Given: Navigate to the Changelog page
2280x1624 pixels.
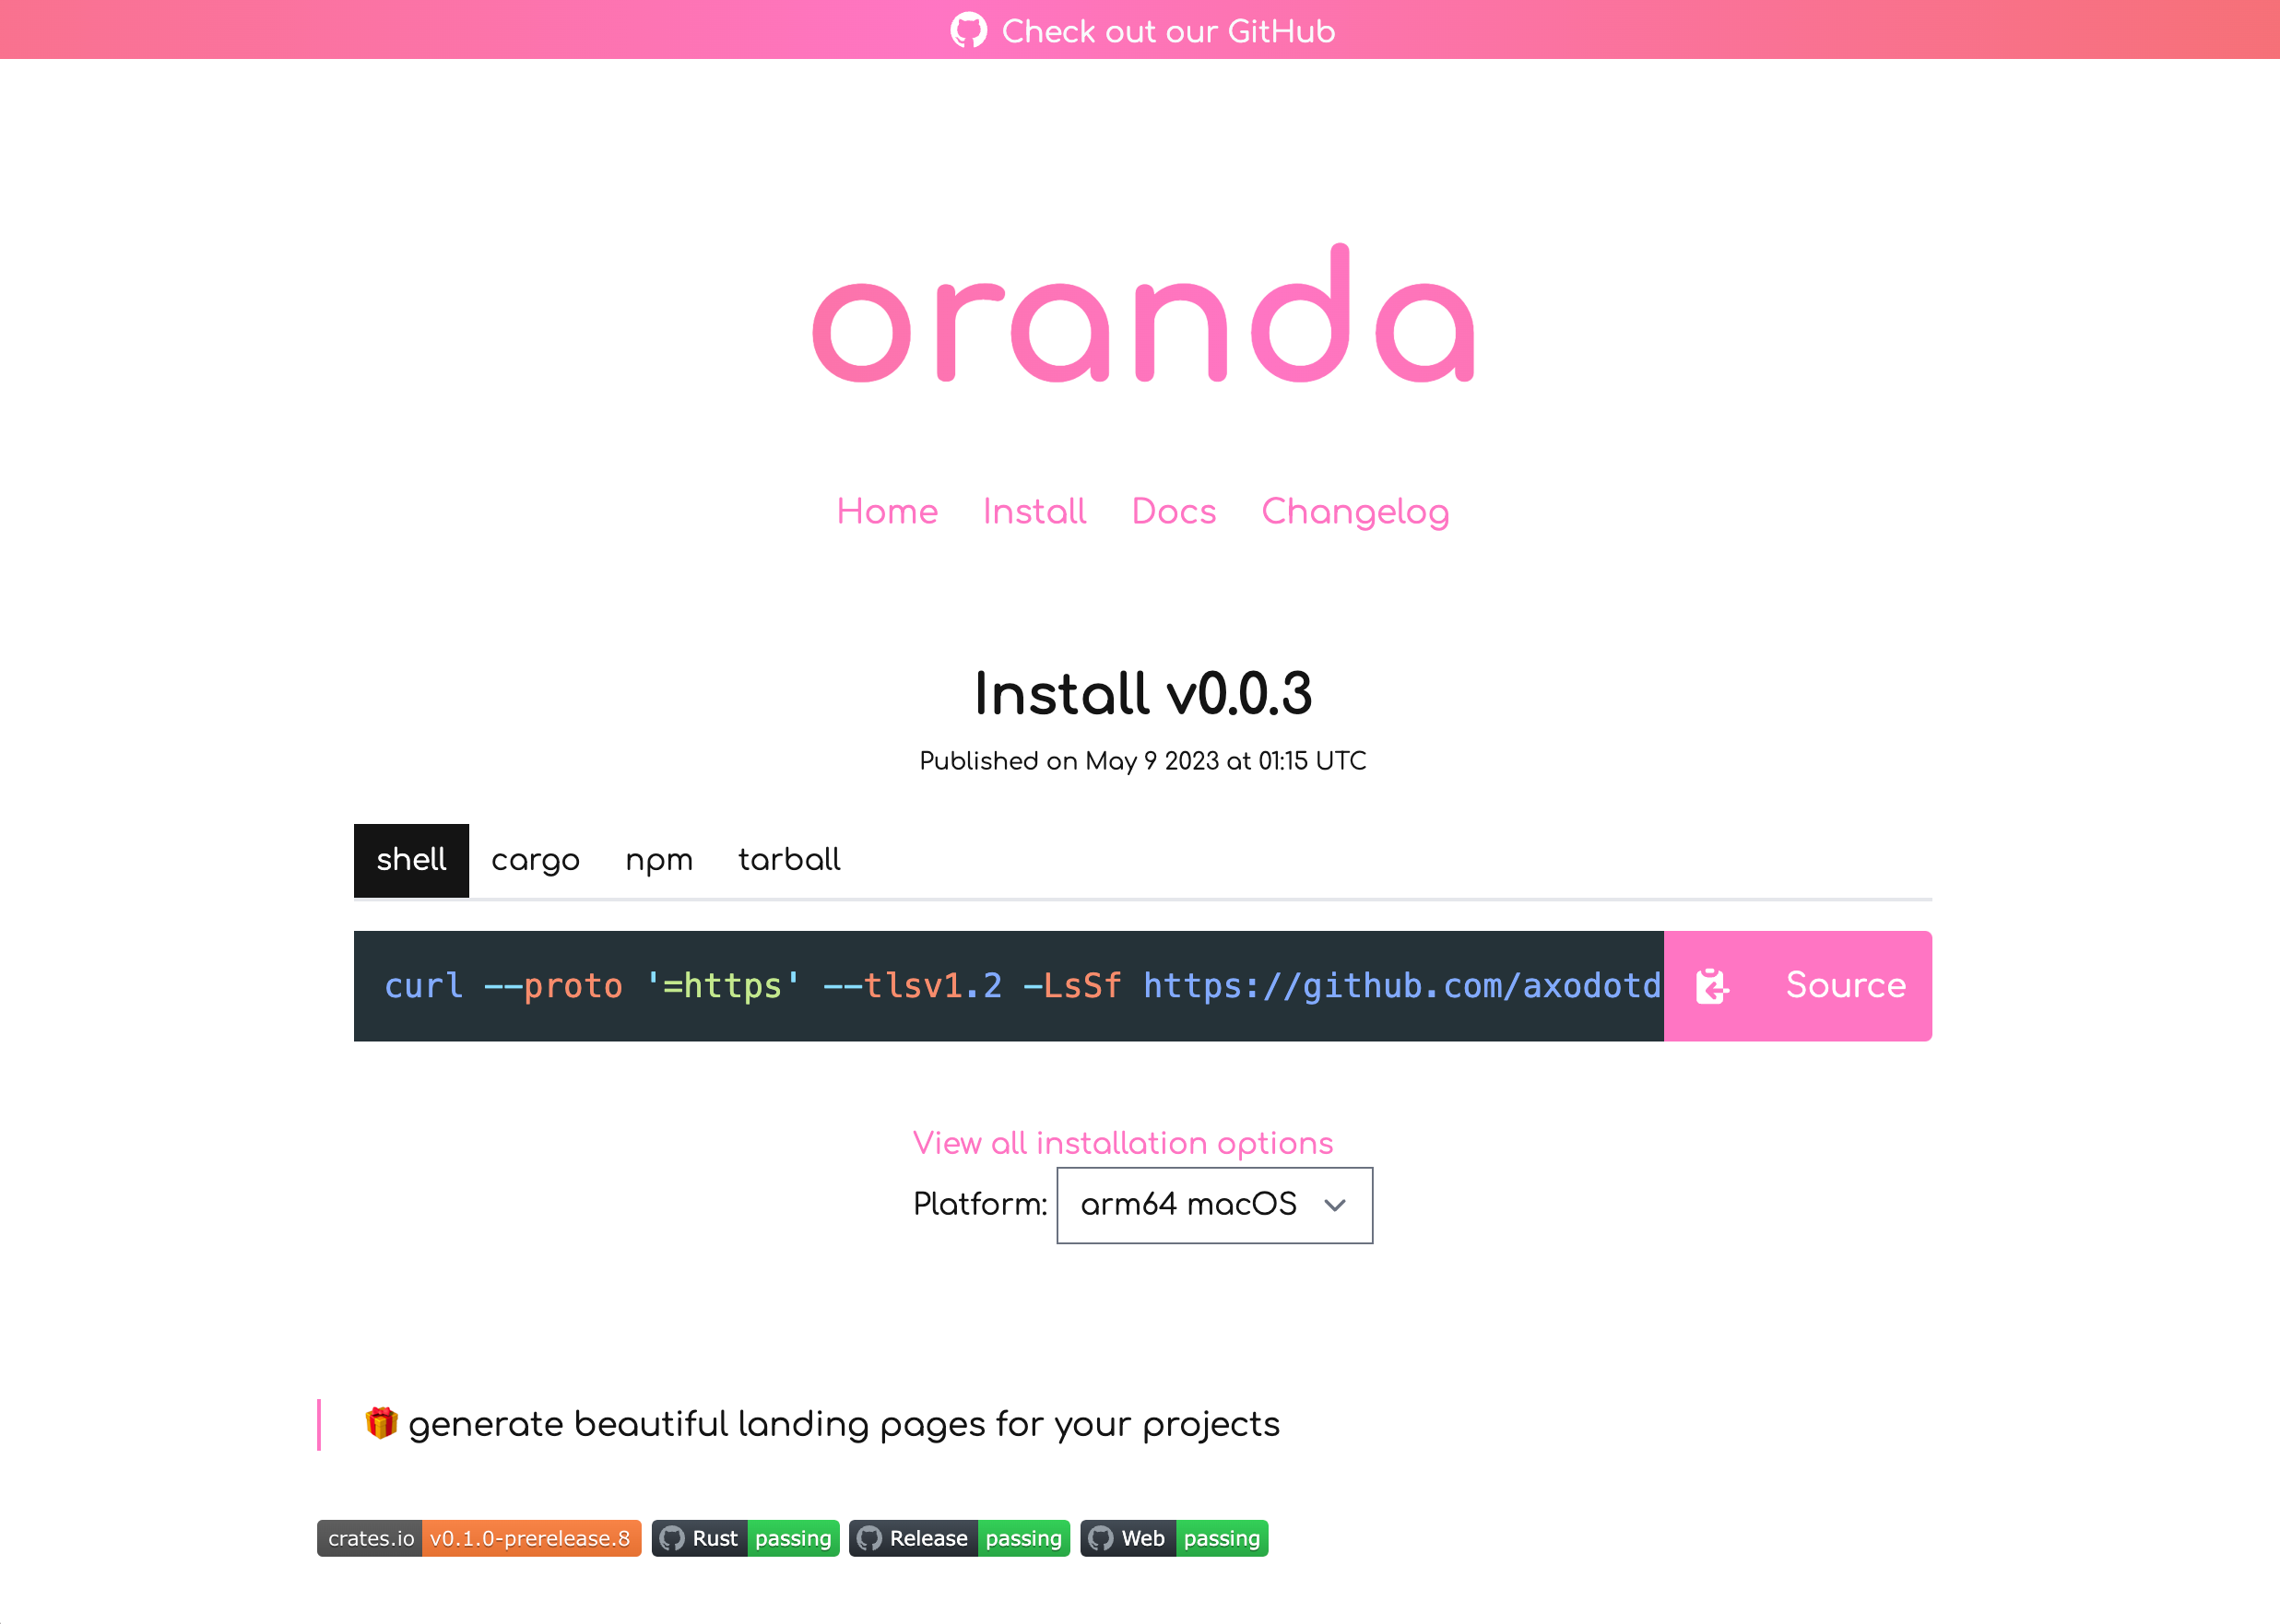Looking at the screenshot, I should (x=1355, y=510).
